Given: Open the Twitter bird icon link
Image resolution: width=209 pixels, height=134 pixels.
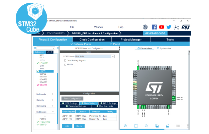Looking at the screenshot, I should tap(169, 27).
